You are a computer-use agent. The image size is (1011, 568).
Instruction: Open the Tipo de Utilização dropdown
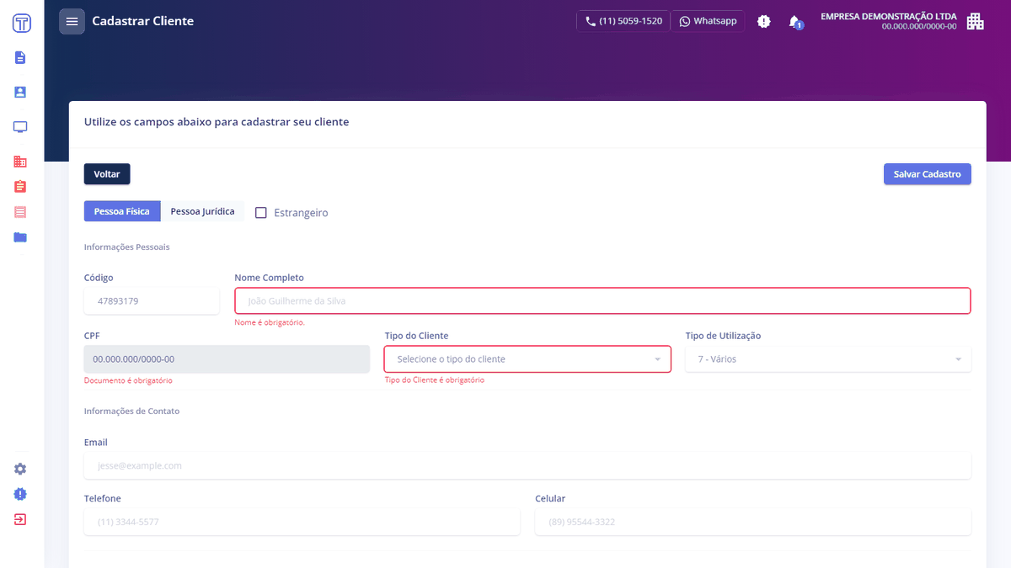click(828, 359)
